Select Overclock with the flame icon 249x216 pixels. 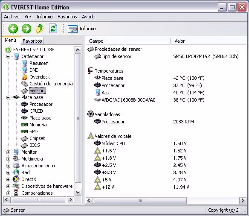[40, 77]
